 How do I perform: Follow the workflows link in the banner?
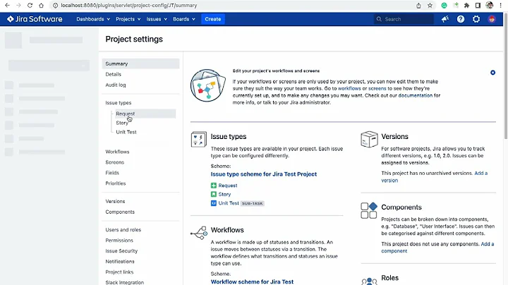pos(349,88)
